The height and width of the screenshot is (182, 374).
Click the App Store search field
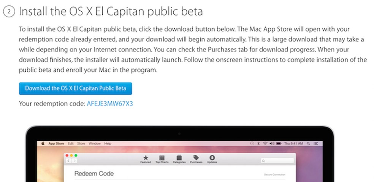pos(277,161)
